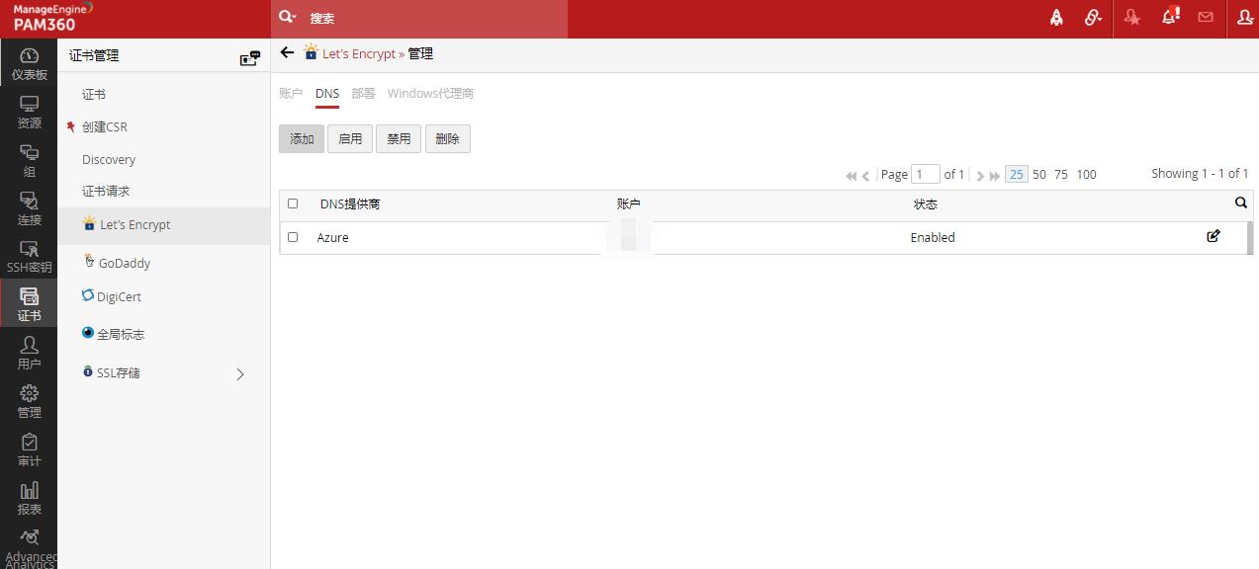
Task: Show 50 rows per page
Action: pyautogui.click(x=1039, y=175)
